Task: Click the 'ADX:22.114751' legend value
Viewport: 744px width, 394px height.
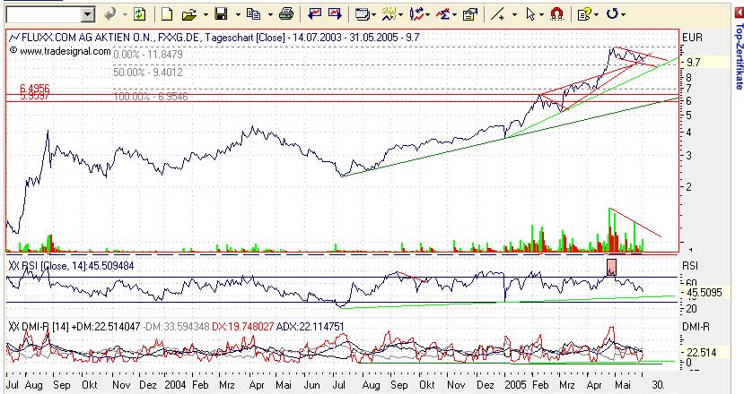Action: pyautogui.click(x=311, y=327)
